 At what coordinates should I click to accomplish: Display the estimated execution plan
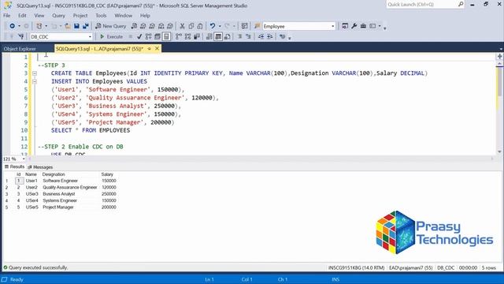tap(148, 37)
